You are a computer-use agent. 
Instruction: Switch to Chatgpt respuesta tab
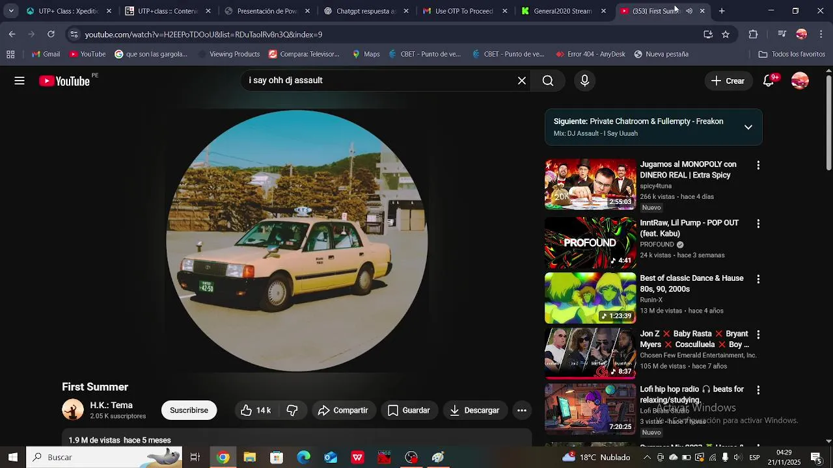366,11
